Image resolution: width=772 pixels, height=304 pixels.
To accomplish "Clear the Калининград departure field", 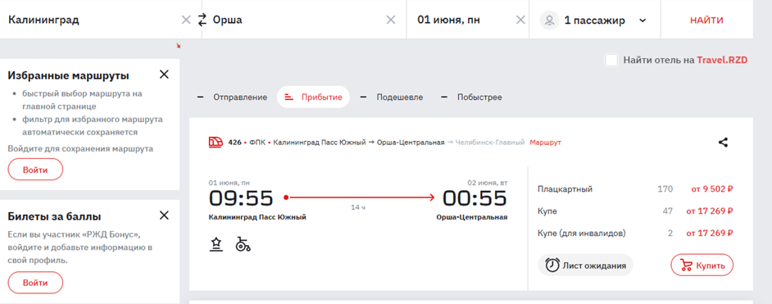I will click(x=186, y=20).
